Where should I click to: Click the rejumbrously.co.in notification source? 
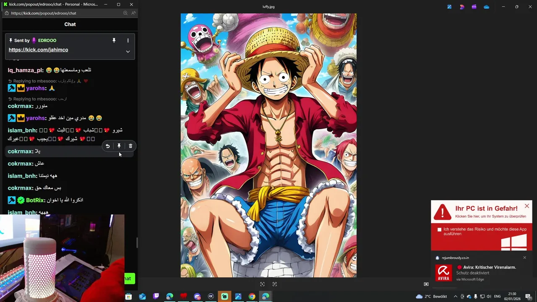click(x=455, y=258)
